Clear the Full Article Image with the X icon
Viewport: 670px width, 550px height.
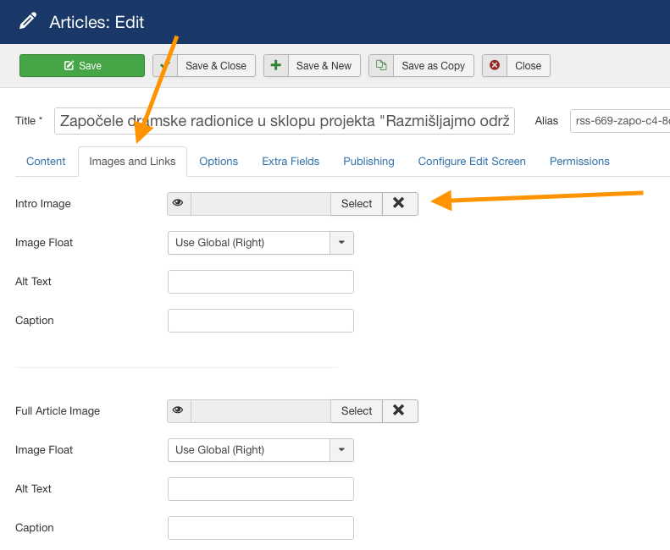(x=399, y=410)
